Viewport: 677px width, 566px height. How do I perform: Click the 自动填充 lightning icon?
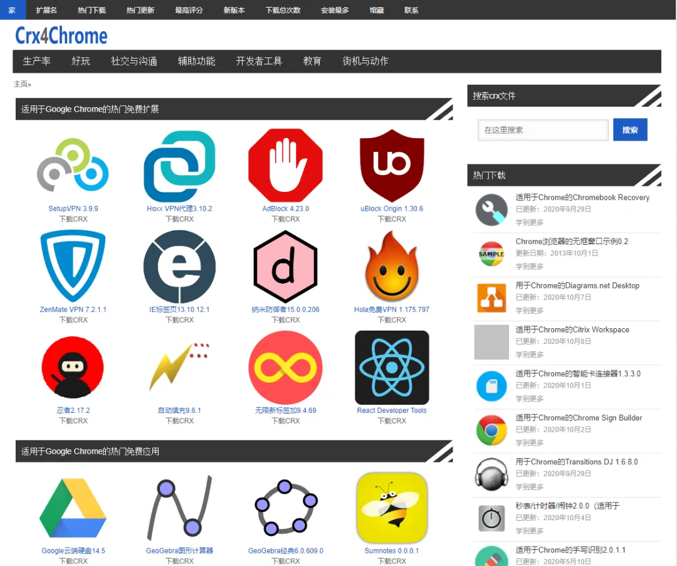pyautogui.click(x=179, y=366)
